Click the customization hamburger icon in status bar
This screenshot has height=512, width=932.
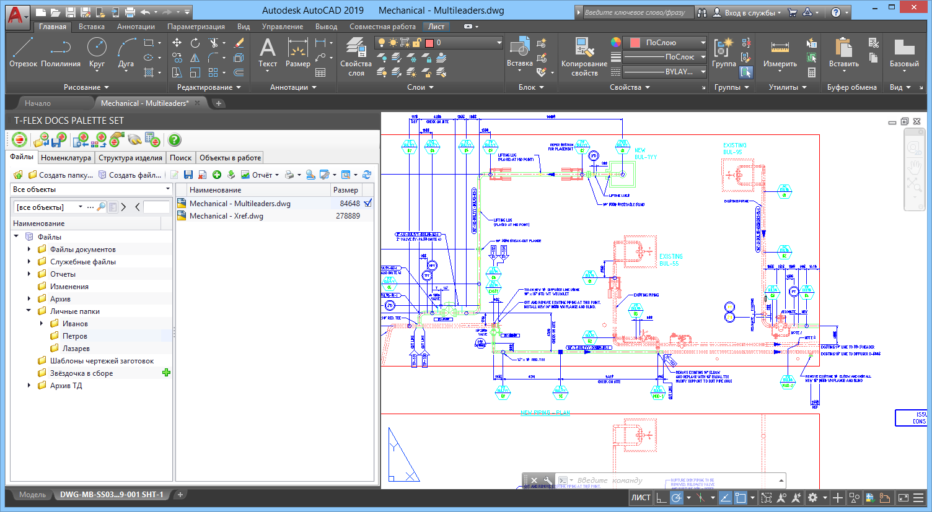[x=920, y=498]
